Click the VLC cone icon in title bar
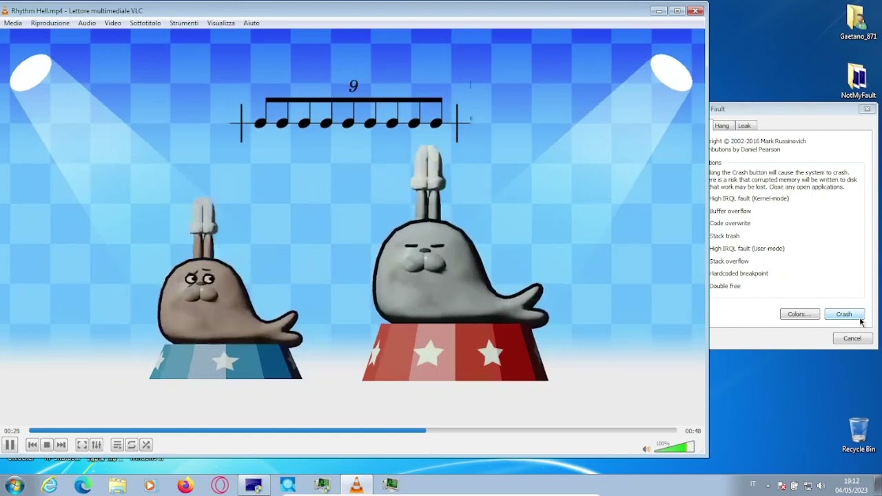 (x=6, y=10)
